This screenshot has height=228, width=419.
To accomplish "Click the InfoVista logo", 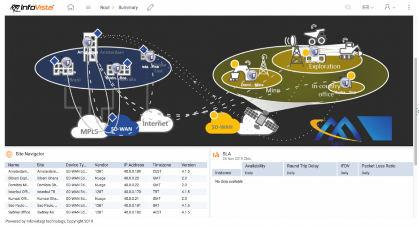I will pos(32,7).
